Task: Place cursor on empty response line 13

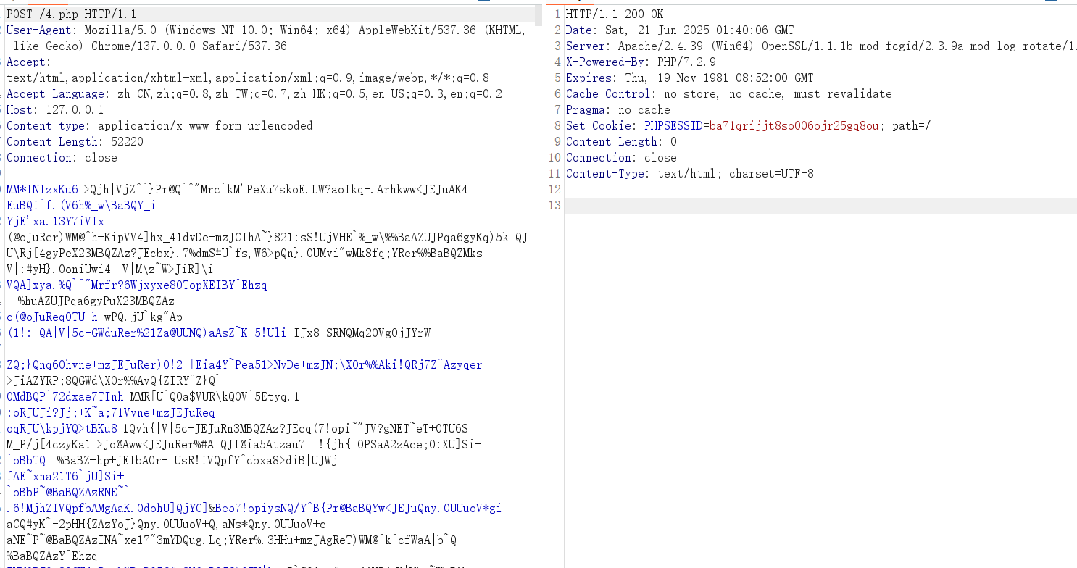Action: click(x=797, y=206)
